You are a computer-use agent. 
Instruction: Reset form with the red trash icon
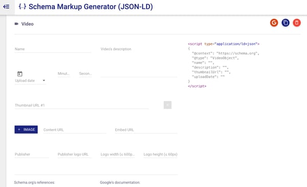[x=297, y=22]
